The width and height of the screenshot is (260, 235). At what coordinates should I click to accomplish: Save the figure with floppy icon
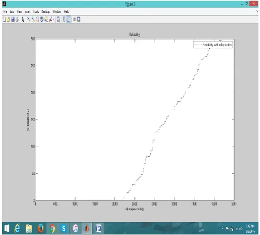point(13,19)
